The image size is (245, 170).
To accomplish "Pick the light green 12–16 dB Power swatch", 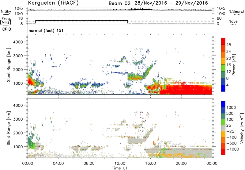I will (x=223, y=68).
